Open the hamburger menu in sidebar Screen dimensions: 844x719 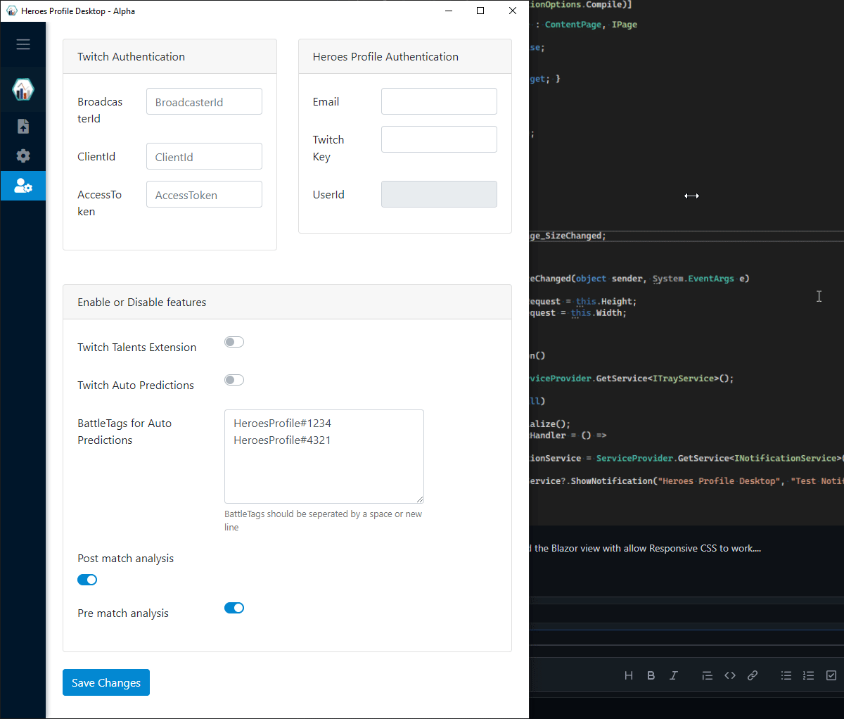pos(23,44)
